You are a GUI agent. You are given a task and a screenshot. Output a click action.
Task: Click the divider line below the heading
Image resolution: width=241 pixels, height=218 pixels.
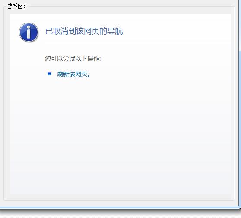pos(138,45)
